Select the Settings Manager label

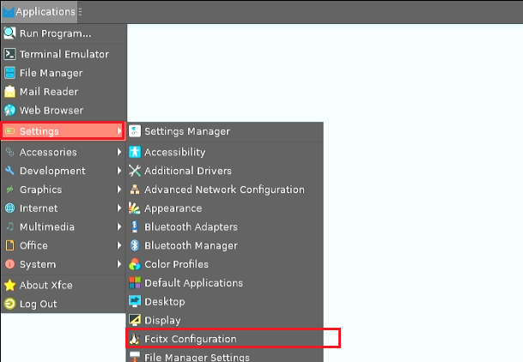pyautogui.click(x=187, y=131)
